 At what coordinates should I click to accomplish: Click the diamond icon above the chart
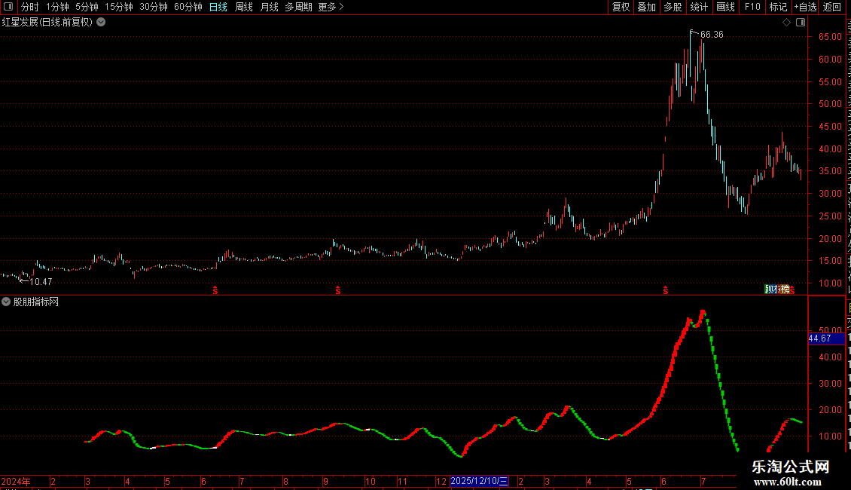pos(786,23)
